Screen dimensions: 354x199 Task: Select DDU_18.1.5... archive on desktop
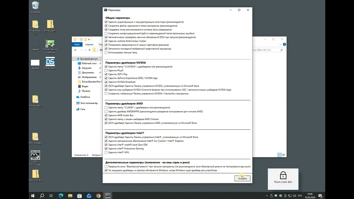point(35,176)
